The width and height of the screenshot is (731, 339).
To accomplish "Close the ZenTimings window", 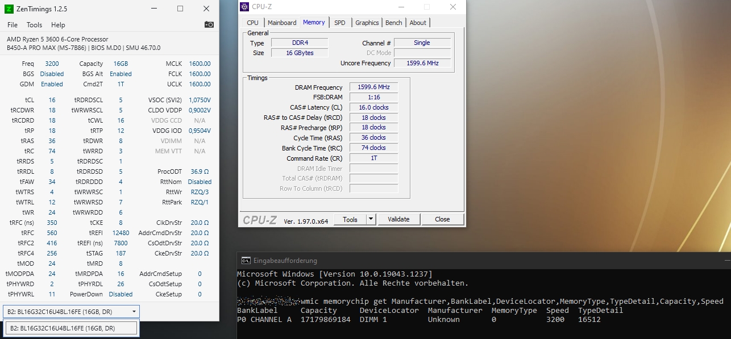I will [x=206, y=9].
